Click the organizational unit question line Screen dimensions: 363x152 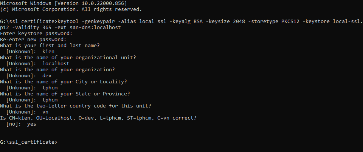tap(68, 57)
